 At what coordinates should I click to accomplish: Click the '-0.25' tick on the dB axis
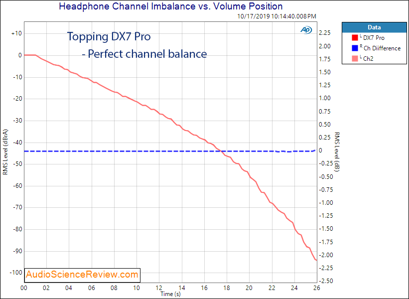click(x=326, y=163)
